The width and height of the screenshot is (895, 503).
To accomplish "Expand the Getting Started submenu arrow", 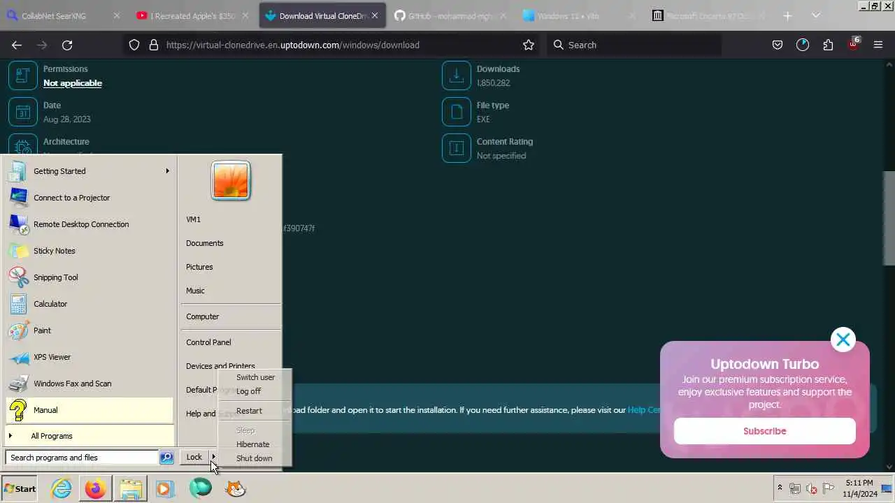I will coord(167,171).
